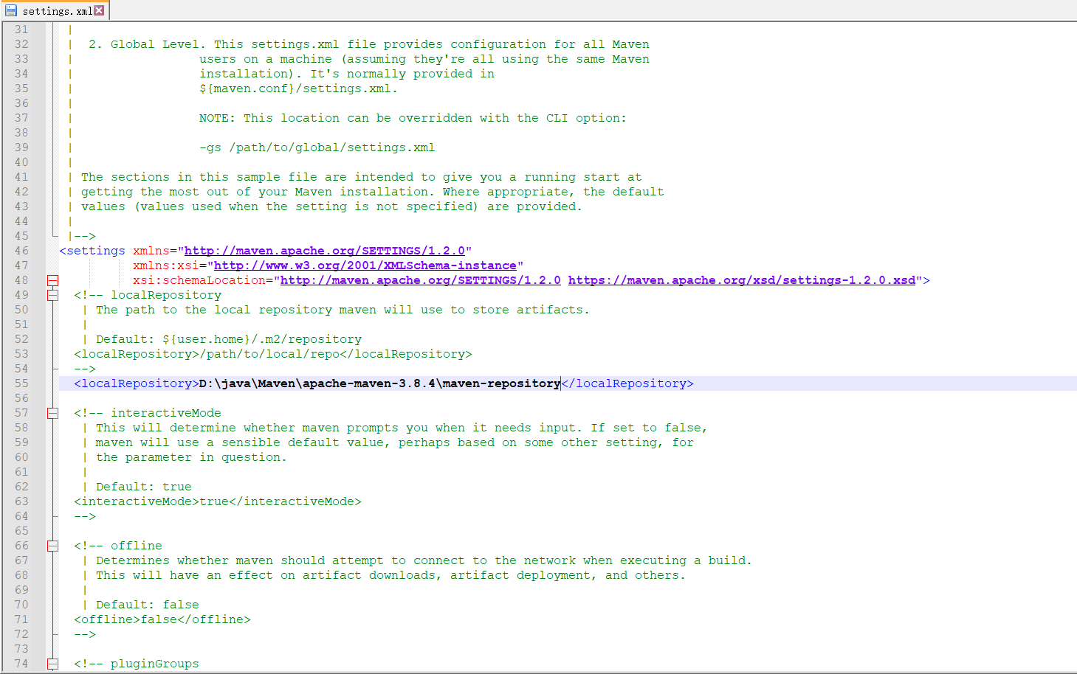Click 'maven will use a sensible default value' line
The image size is (1077, 674).
point(395,442)
